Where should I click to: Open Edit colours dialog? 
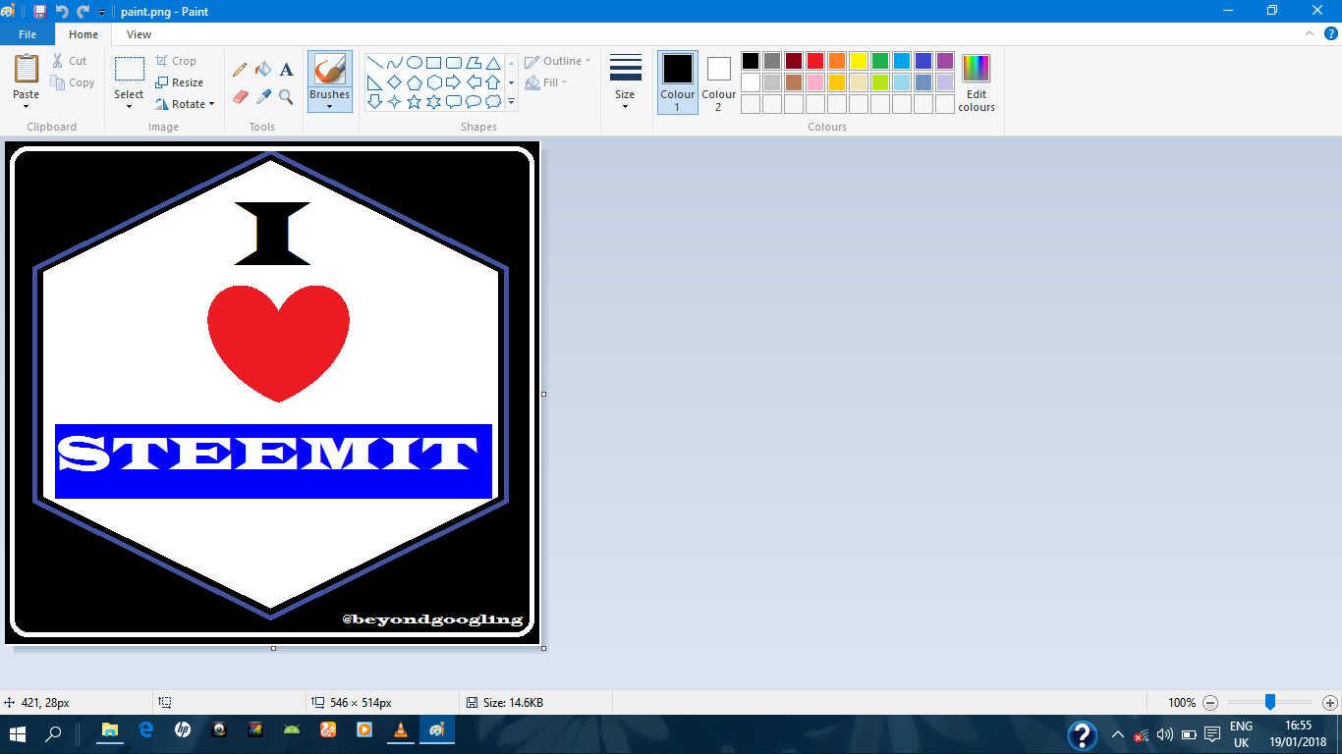tap(977, 82)
